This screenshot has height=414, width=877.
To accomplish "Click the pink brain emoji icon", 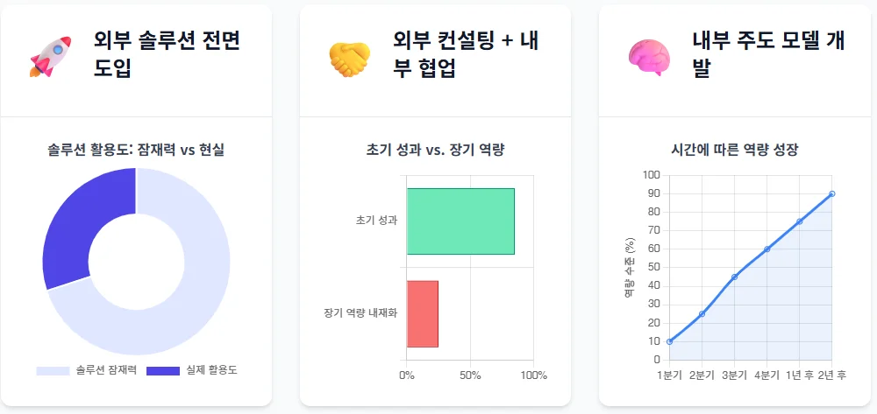I will tap(648, 56).
